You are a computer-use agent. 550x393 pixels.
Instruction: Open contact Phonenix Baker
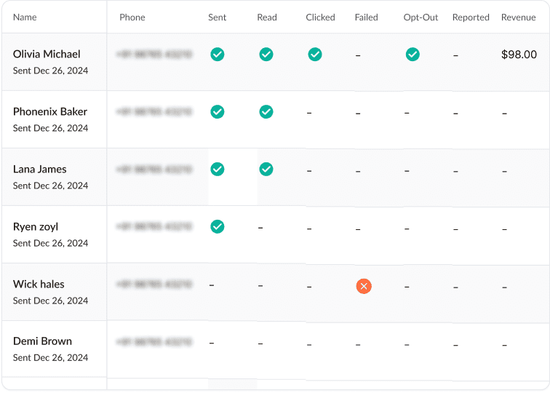coord(50,111)
